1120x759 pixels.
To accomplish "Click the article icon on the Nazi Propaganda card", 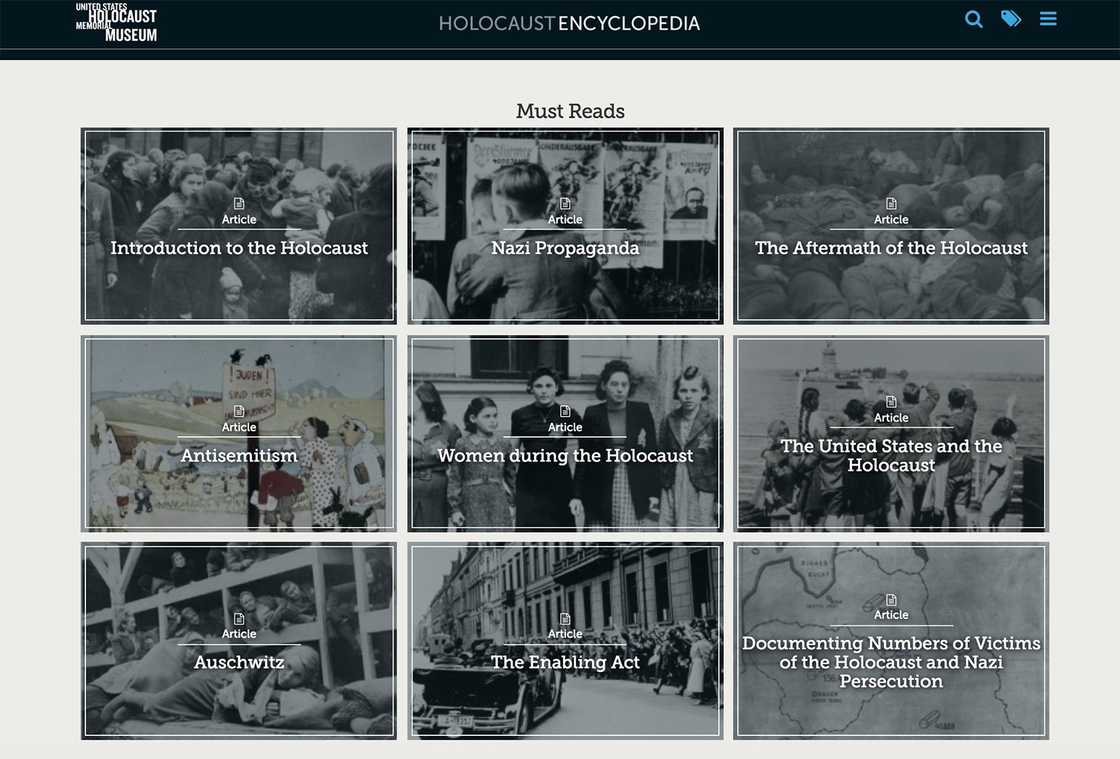I will [566, 202].
